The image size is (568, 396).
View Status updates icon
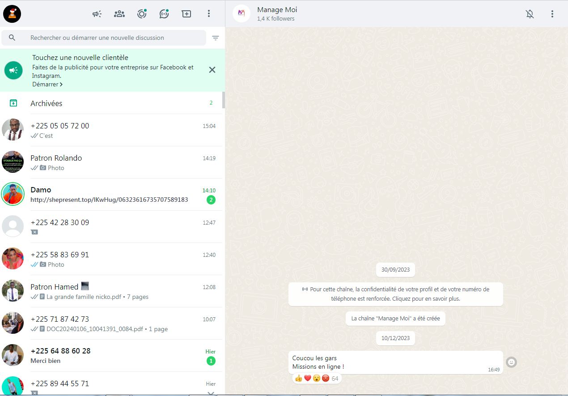click(x=142, y=14)
